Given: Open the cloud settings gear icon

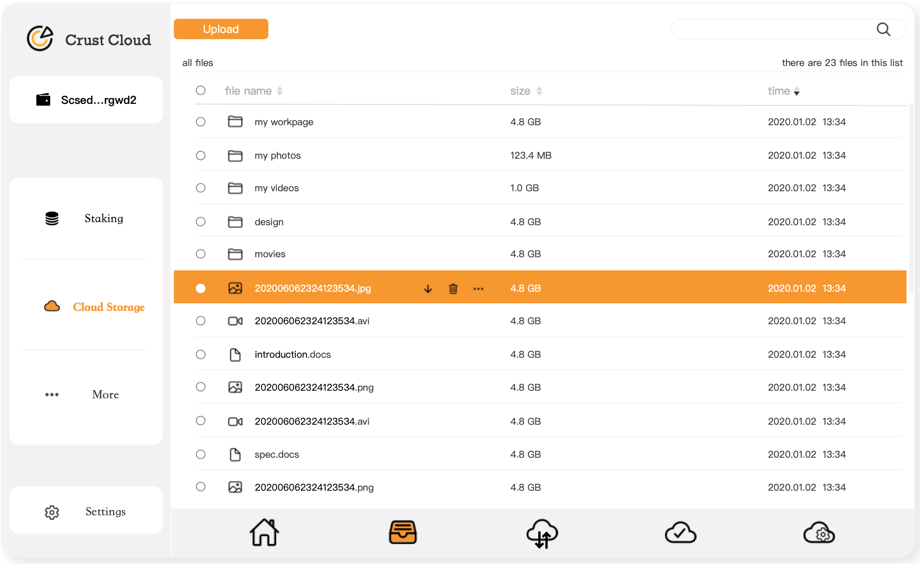Looking at the screenshot, I should tap(819, 533).
